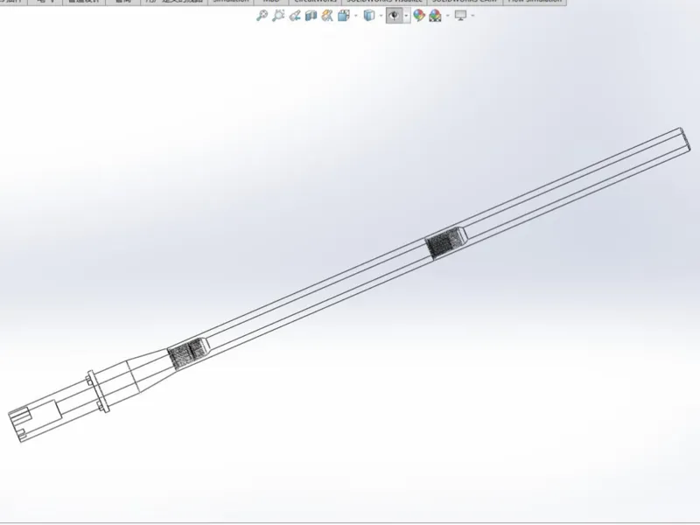
Task: Select the Zoom to Area tool
Action: pos(278,16)
